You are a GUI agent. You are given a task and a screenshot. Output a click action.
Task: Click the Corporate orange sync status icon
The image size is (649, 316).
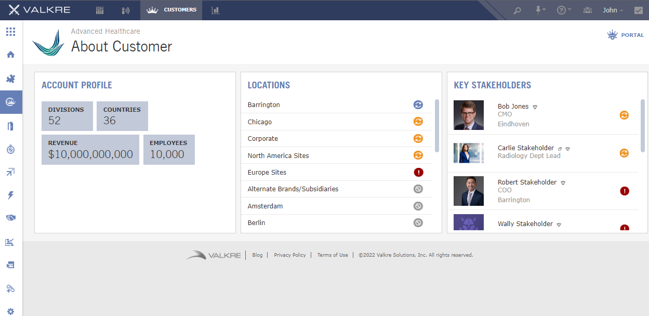click(418, 138)
